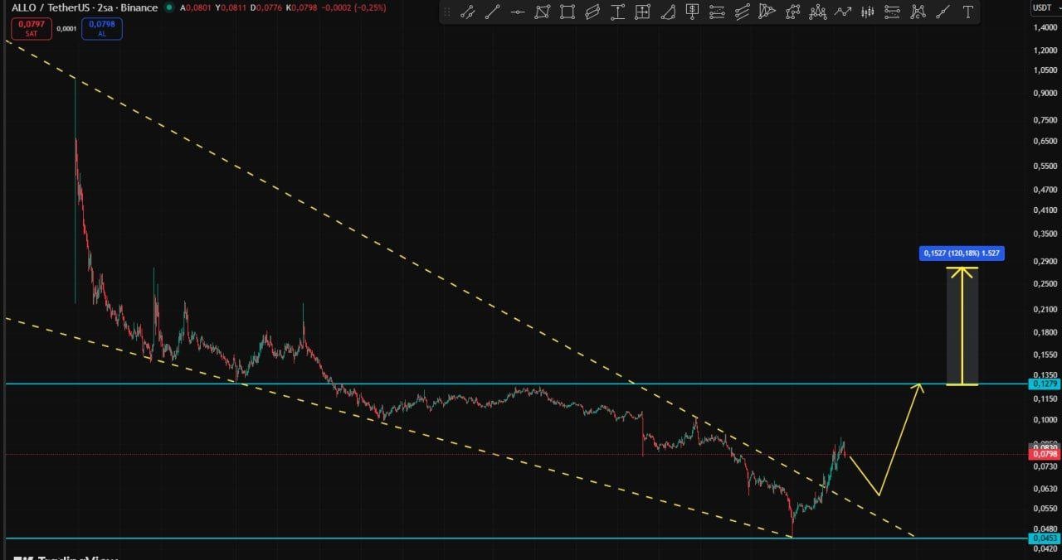Image resolution: width=1062 pixels, height=560 pixels.
Task: Pick the horizontal line tool
Action: click(518, 12)
